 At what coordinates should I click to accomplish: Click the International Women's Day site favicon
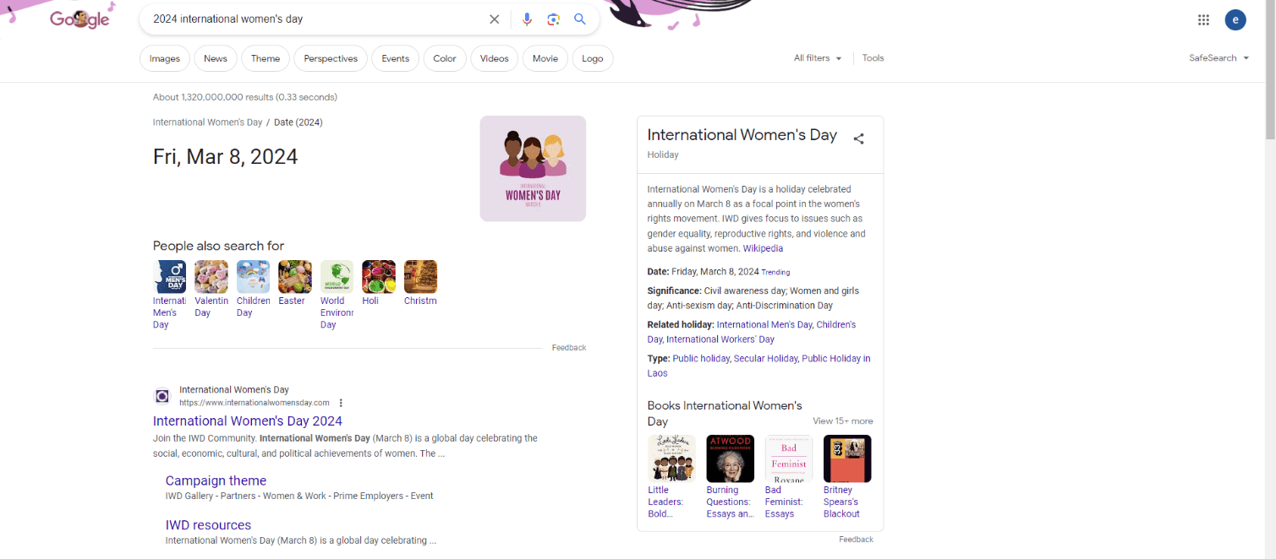(162, 396)
